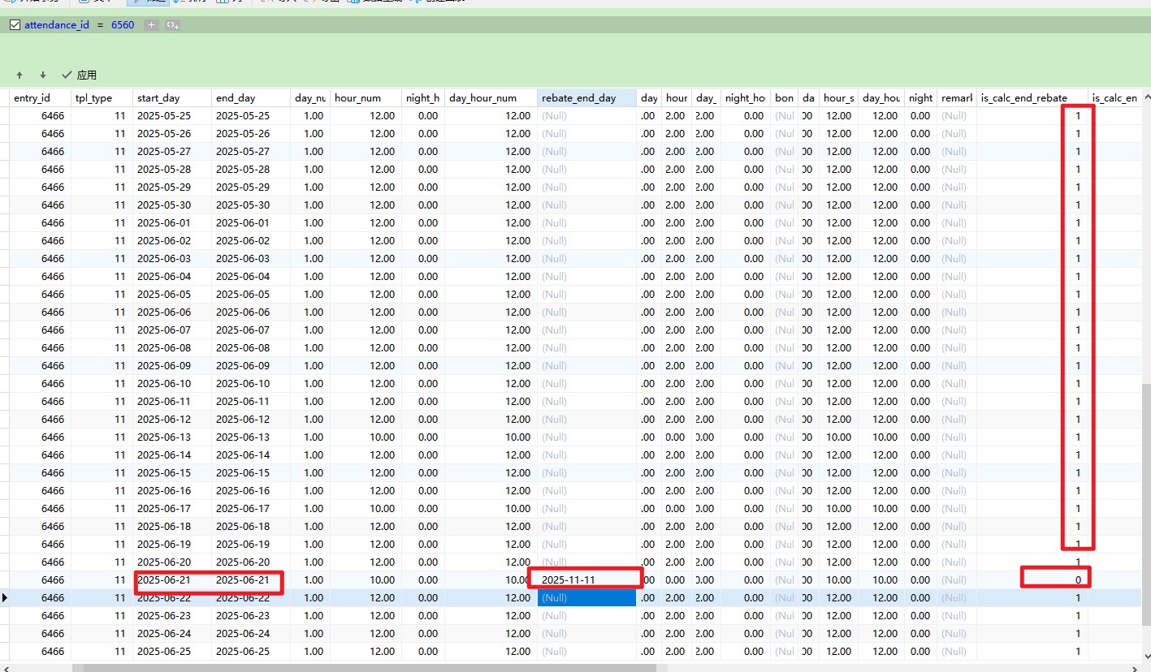Select hour_num 10.00 in 2025-06-13 row
1151x672 pixels.
click(x=366, y=437)
